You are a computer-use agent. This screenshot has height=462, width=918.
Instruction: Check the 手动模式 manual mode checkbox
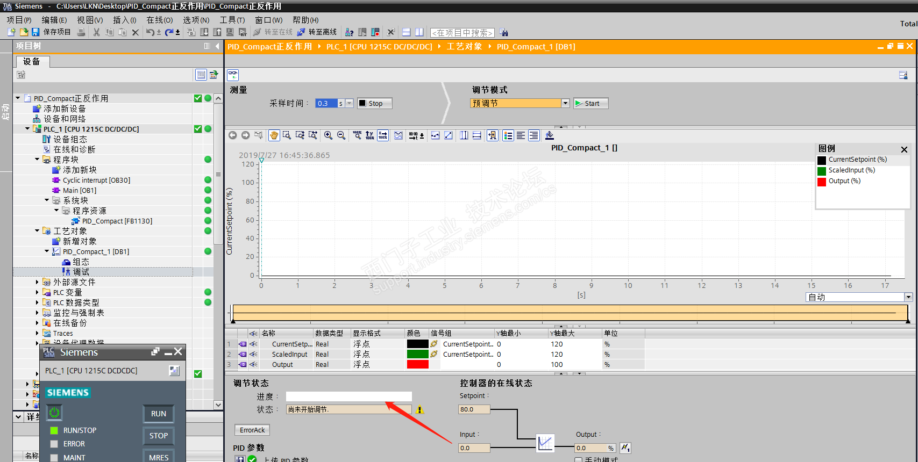[579, 460]
